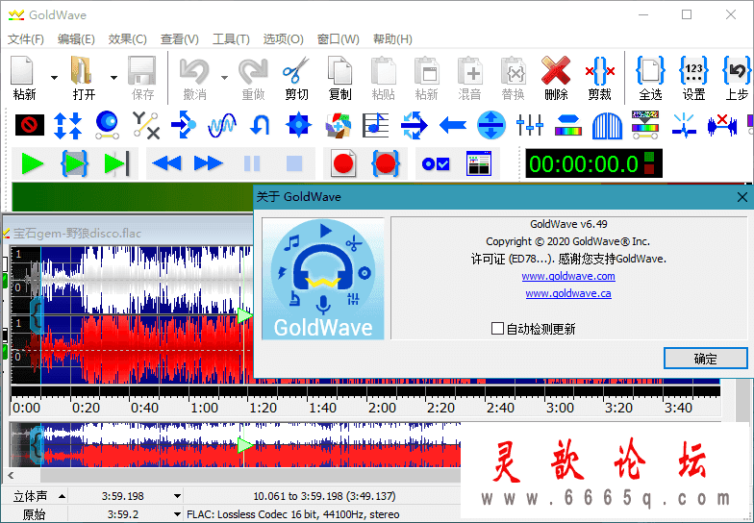Expand the 立体声 channel arrow
Viewport: 754px width, 523px height.
click(62, 496)
